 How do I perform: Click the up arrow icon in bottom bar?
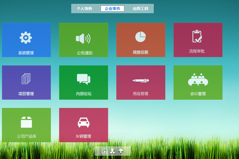click(121, 151)
